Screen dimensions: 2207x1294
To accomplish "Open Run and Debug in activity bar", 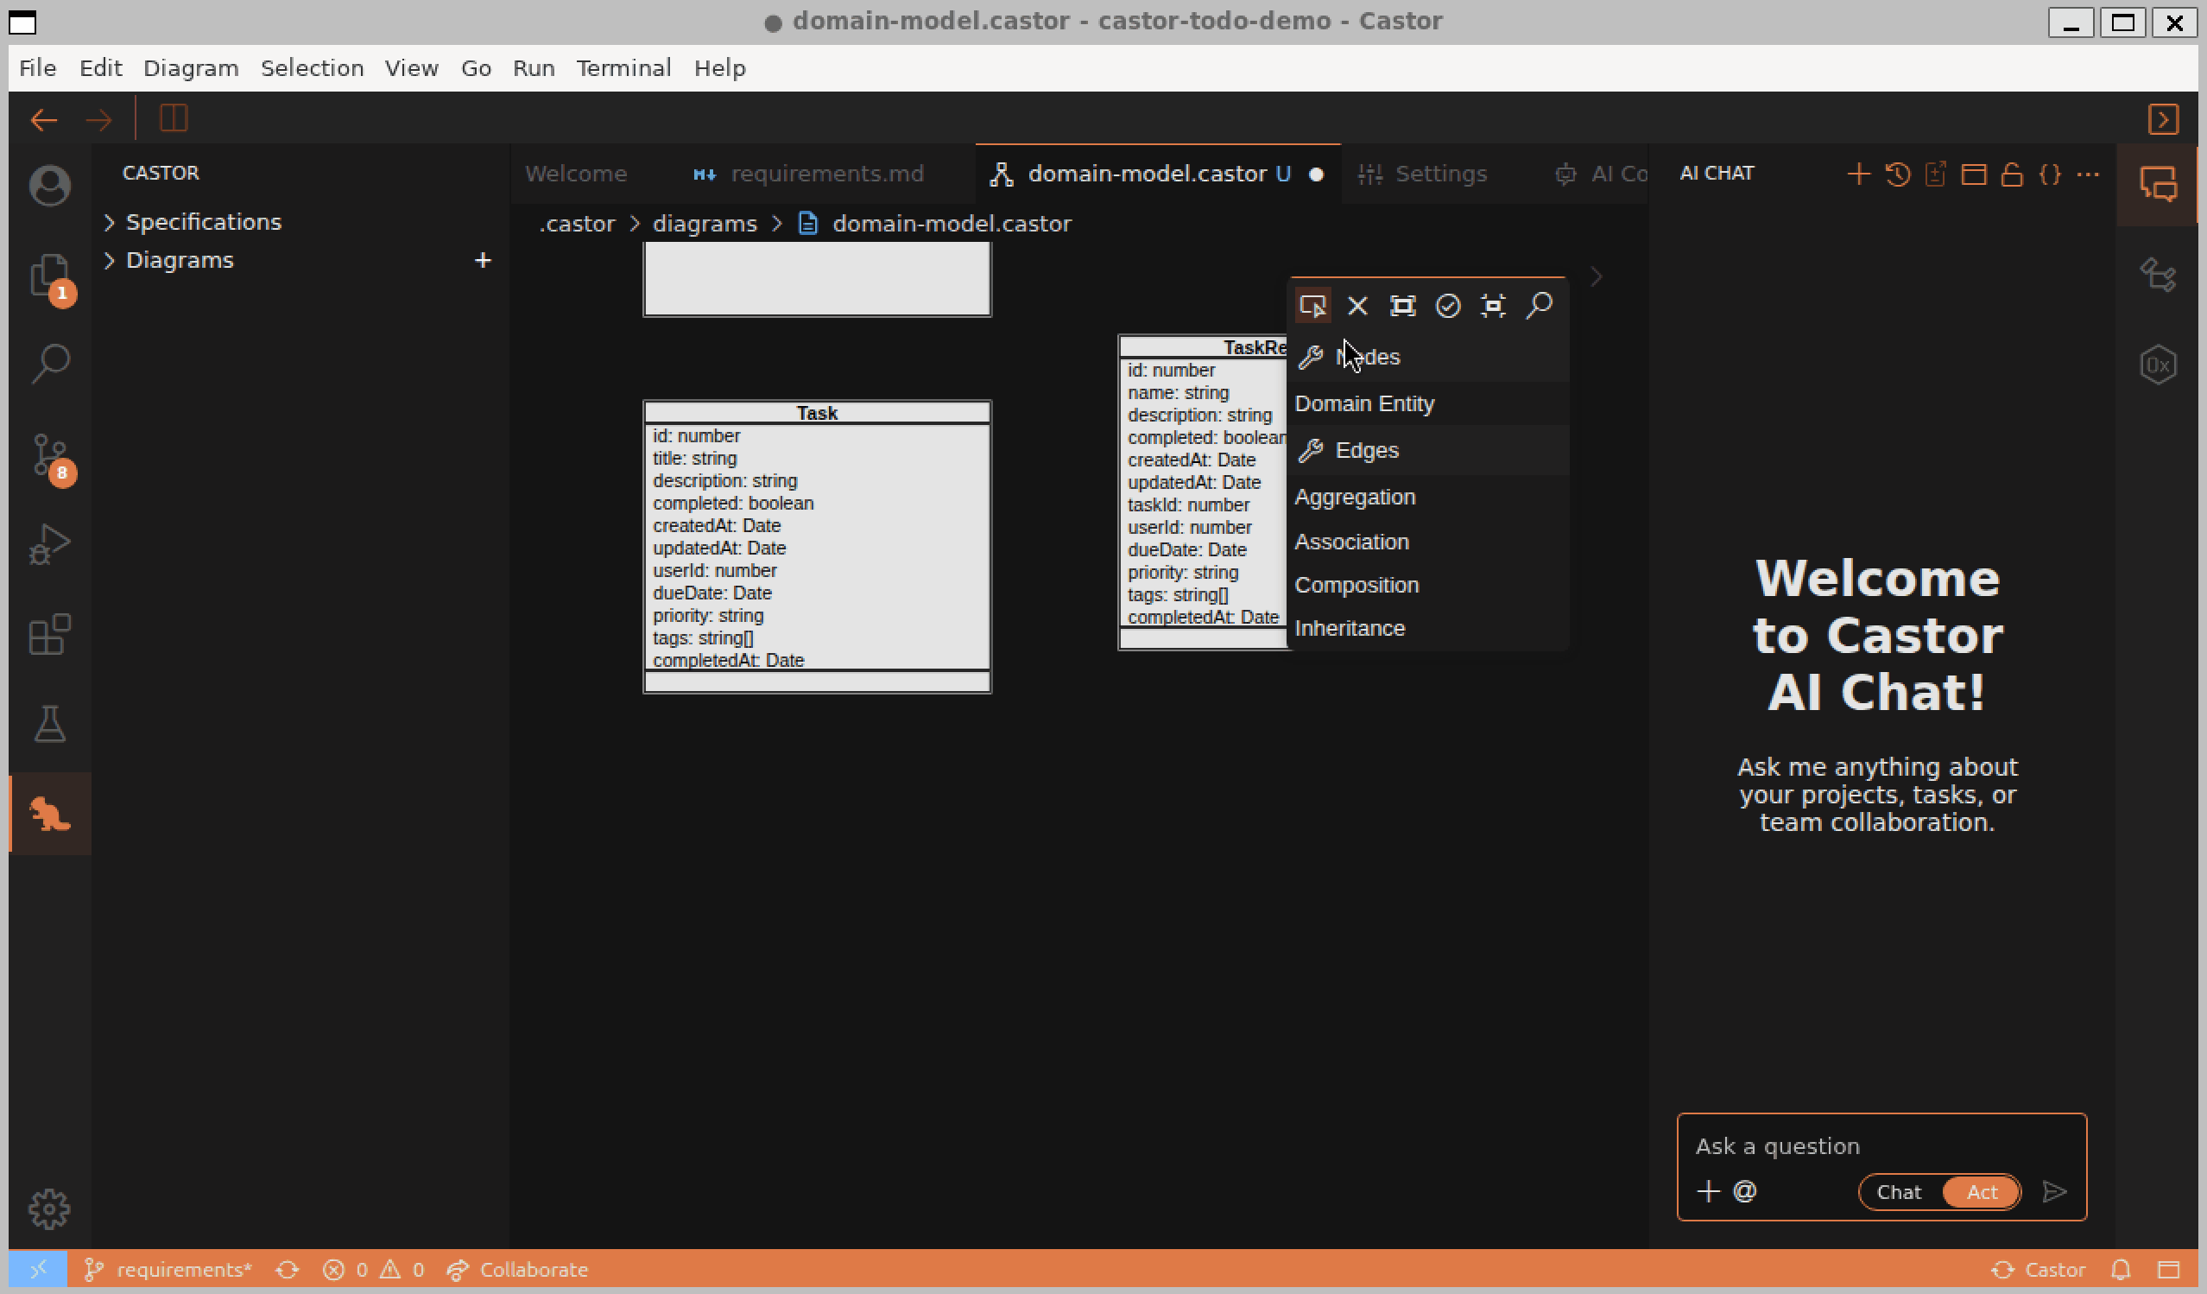I will [49, 543].
